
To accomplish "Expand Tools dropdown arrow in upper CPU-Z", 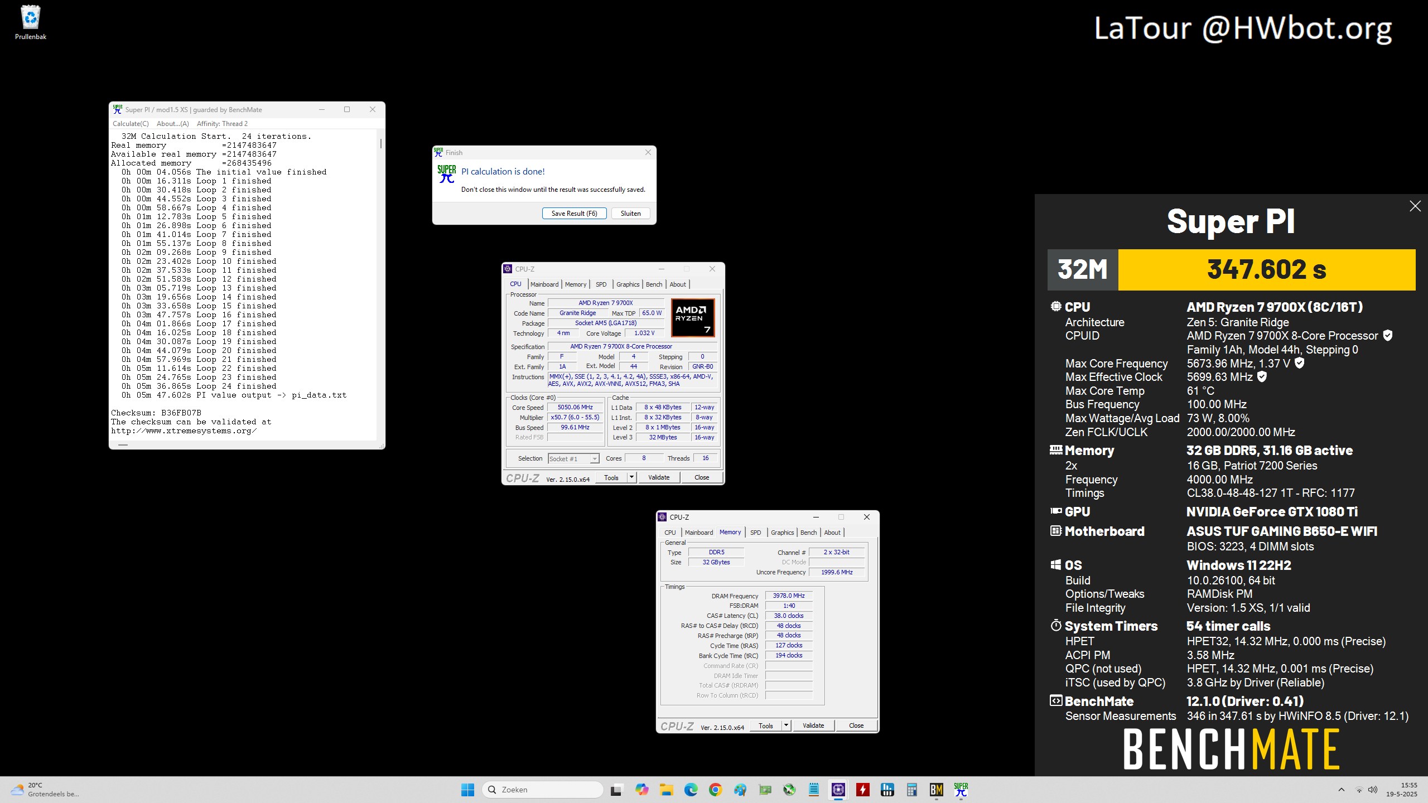I will tap(631, 477).
